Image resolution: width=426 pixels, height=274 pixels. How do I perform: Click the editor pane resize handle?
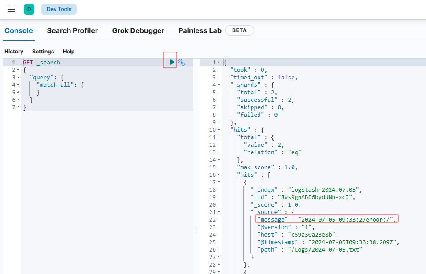coord(196,229)
